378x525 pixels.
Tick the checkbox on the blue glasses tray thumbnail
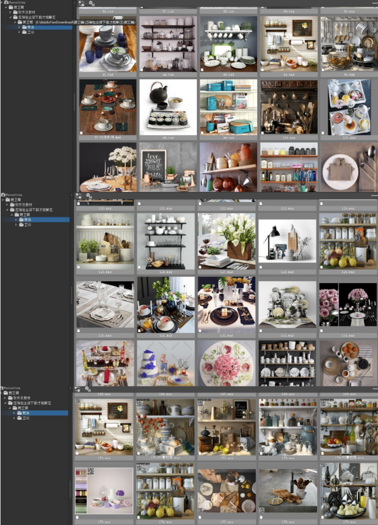81,70
